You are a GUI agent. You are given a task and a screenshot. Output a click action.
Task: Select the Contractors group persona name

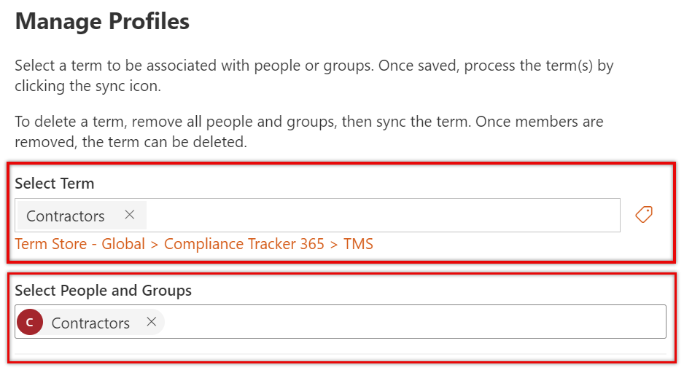pyautogui.click(x=90, y=323)
